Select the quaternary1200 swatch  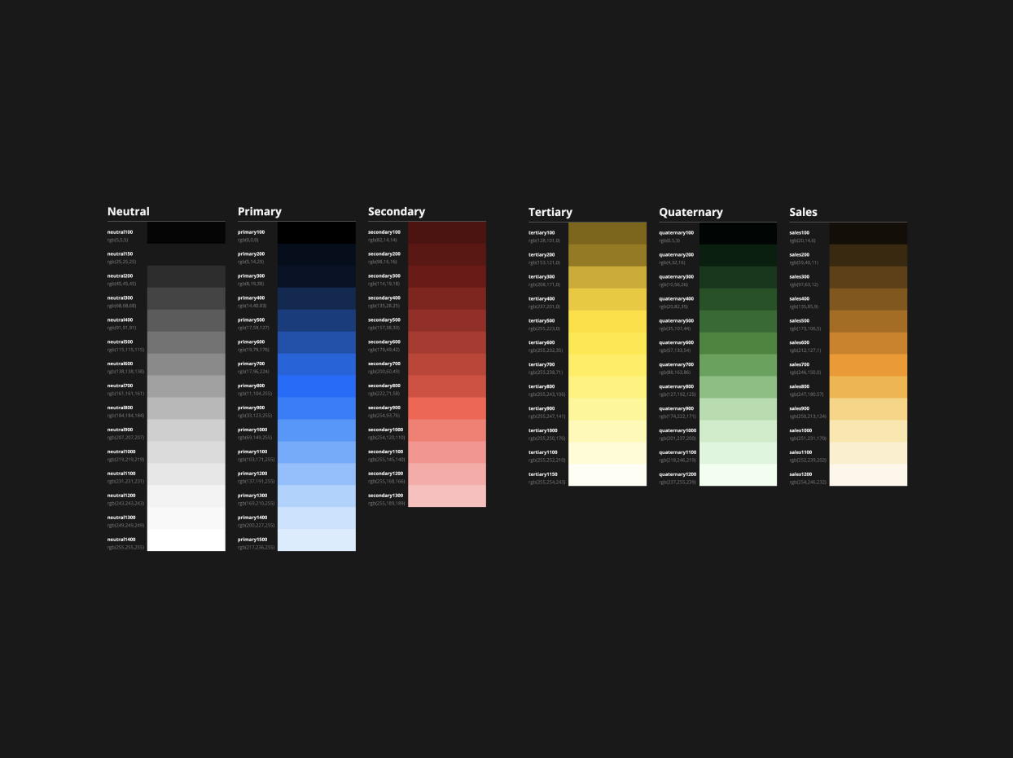click(738, 475)
